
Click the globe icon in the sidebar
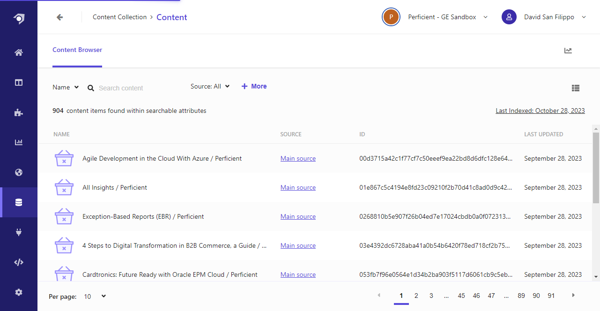[18, 172]
